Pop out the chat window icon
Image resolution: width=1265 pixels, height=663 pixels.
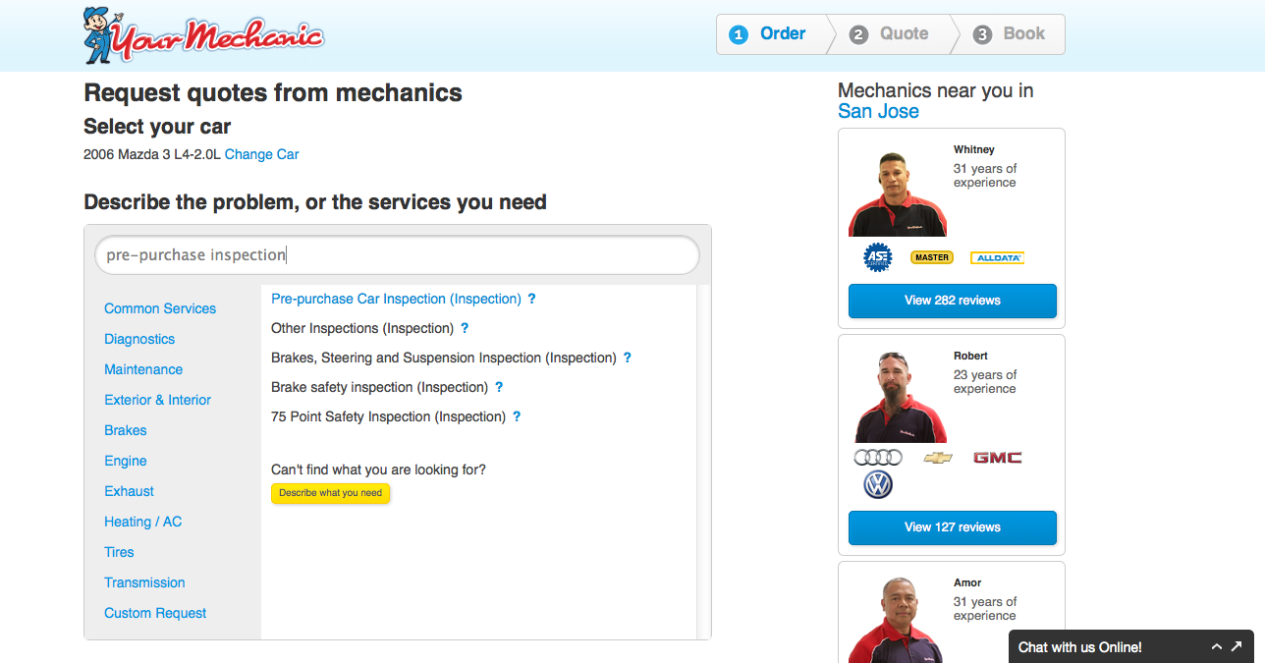click(x=1237, y=647)
